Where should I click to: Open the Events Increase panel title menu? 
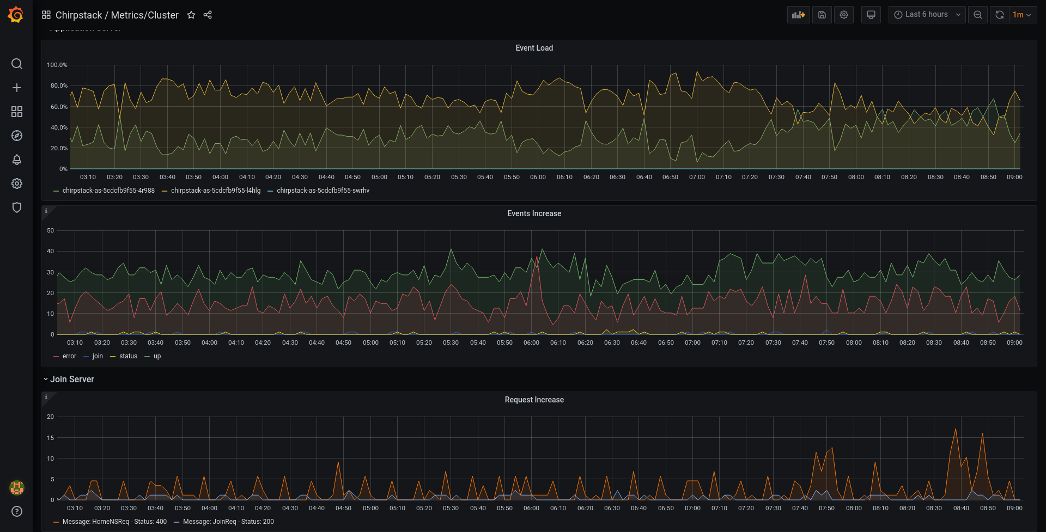[x=534, y=213]
